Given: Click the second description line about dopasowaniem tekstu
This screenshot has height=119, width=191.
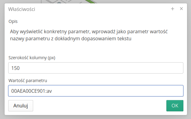Looking at the screenshot, I should (71, 39).
